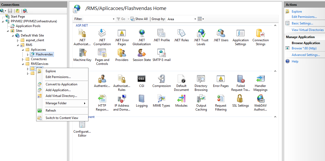Open the Output Caching feature
Image resolution: width=325 pixels, height=161 pixels.
tap(201, 103)
